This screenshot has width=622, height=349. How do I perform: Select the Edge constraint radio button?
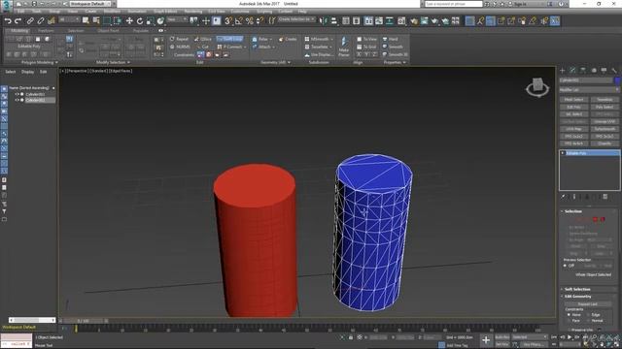point(588,315)
